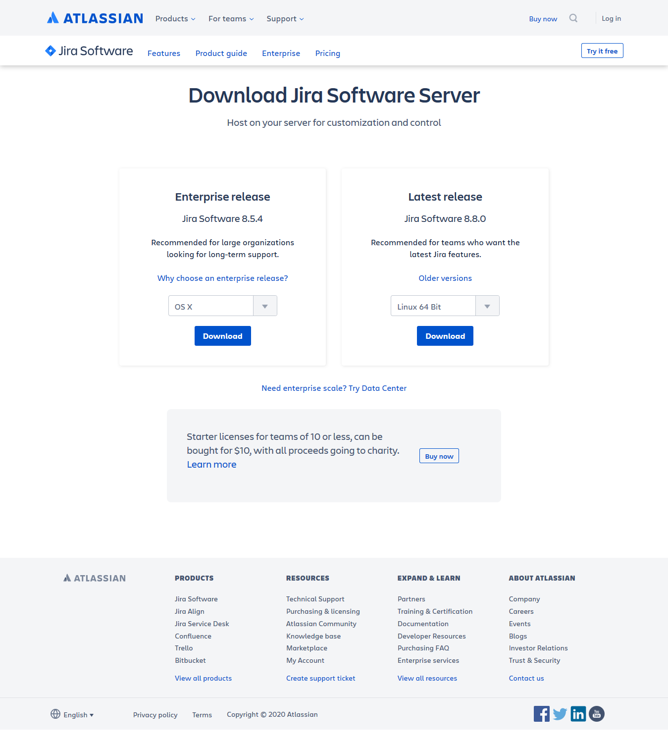Open the Products menu
668x748 pixels.
pyautogui.click(x=175, y=19)
